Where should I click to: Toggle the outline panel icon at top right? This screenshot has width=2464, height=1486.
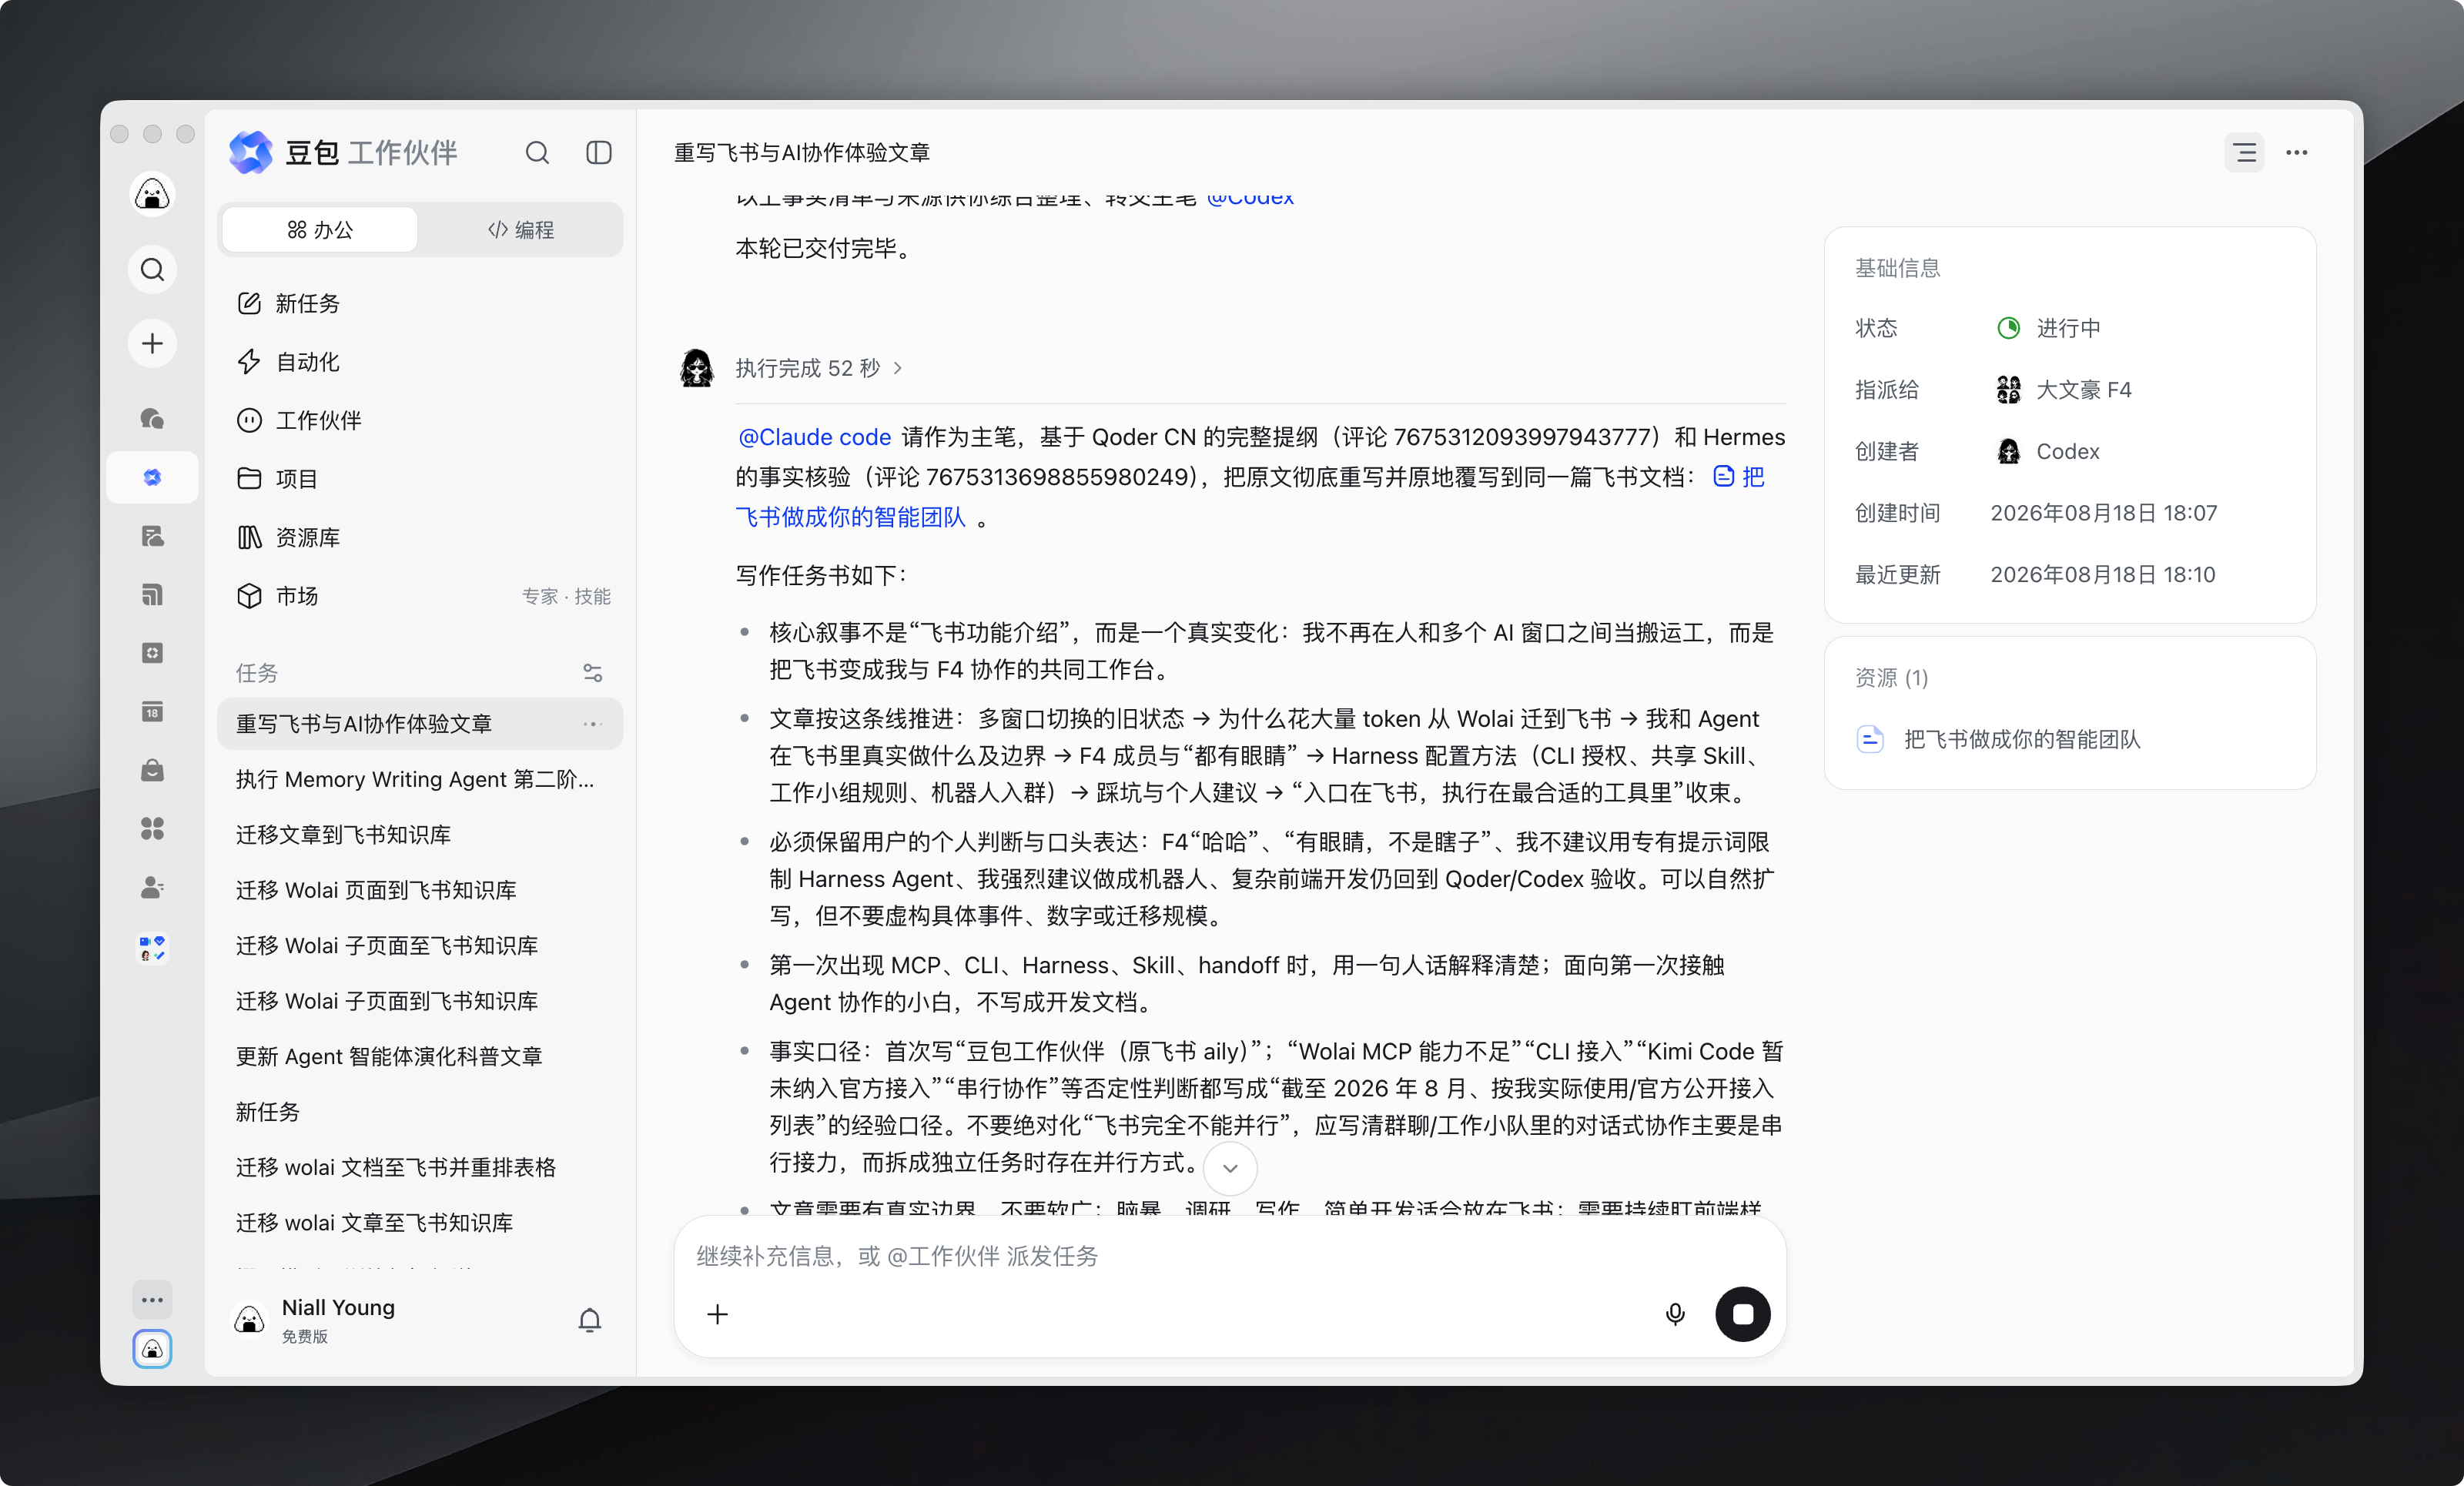(2244, 152)
